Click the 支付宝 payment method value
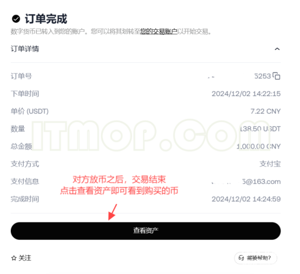 (x=270, y=164)
